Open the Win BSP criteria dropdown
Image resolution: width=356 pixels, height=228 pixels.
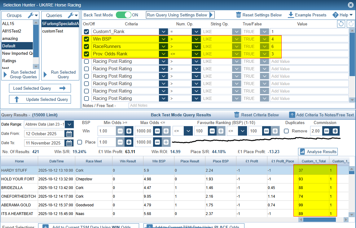coord(163,39)
